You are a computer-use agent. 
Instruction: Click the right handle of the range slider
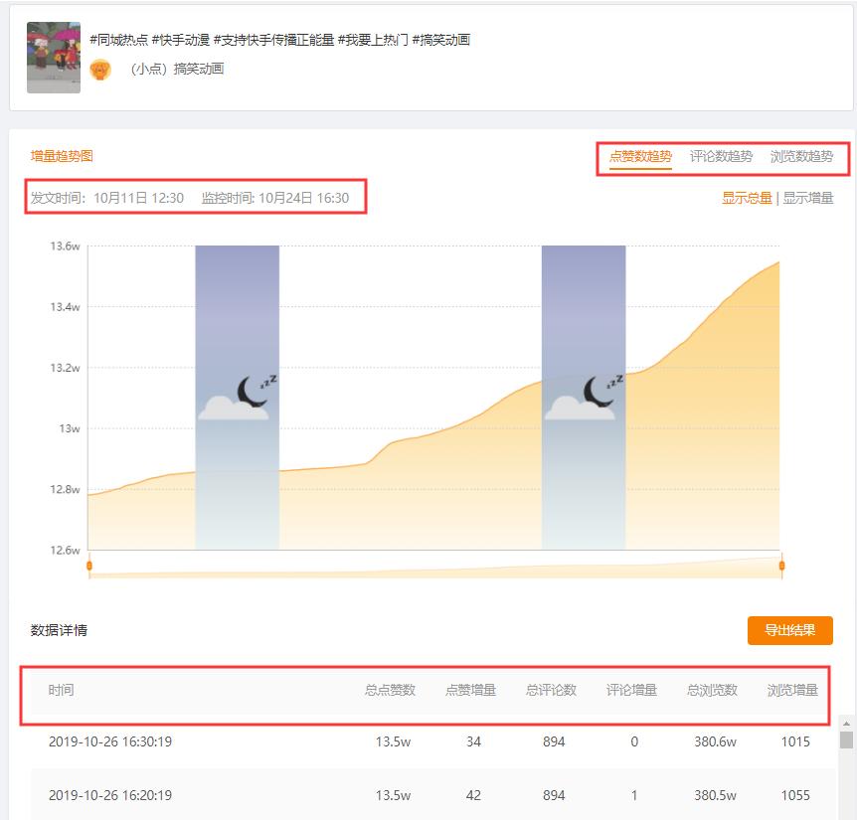[x=779, y=563]
